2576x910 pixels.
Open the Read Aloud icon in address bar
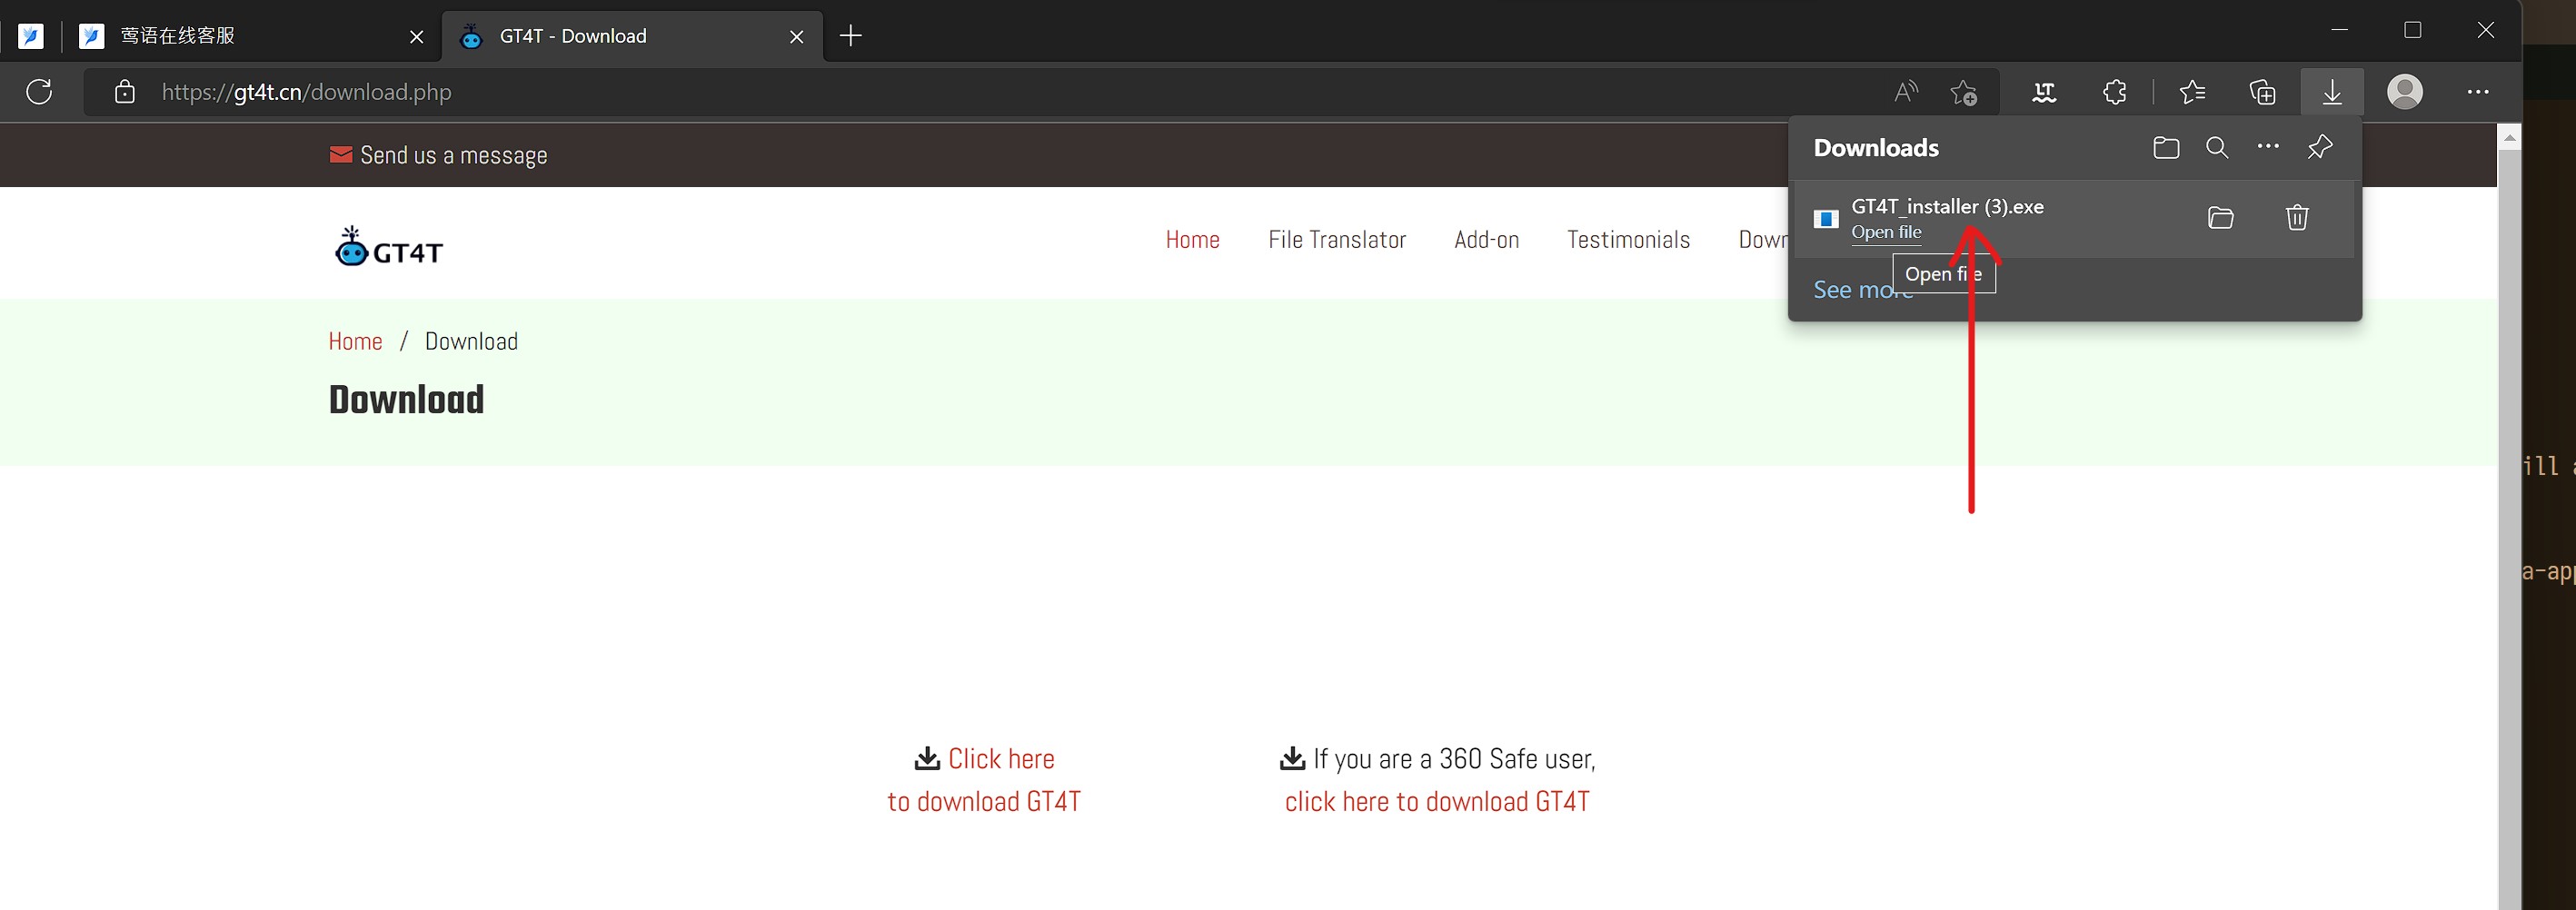(x=1906, y=92)
